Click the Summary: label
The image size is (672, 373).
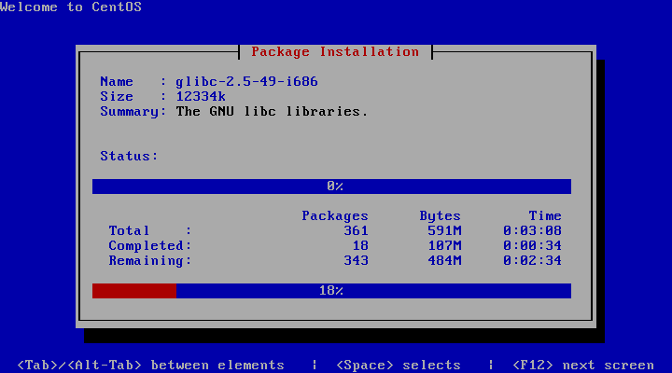133,111
